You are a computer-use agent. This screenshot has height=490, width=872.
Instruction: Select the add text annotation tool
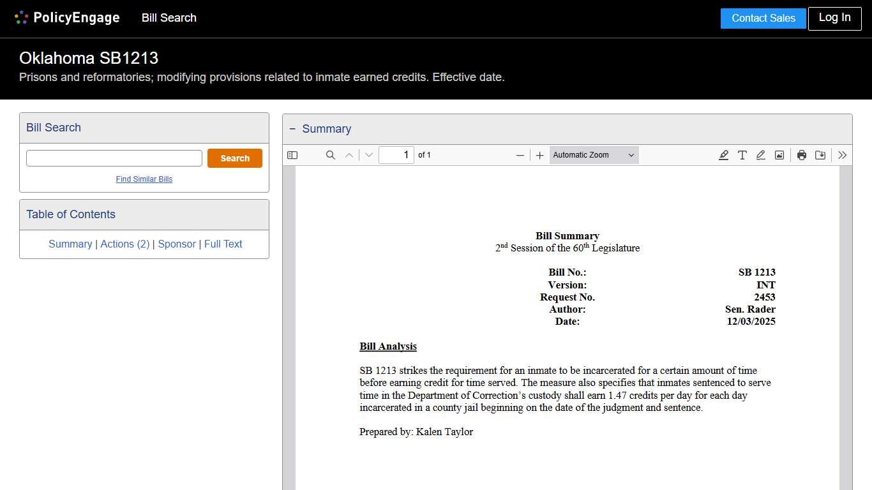click(x=742, y=155)
